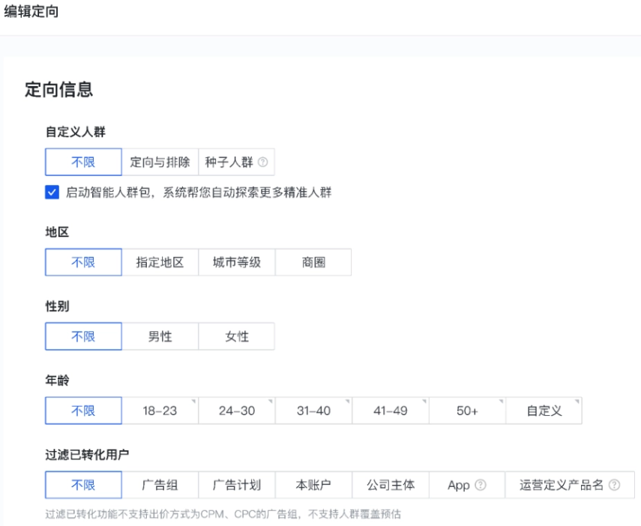641x526 pixels.
Task: Choose 广告组 conversion filter
Action: [160, 485]
